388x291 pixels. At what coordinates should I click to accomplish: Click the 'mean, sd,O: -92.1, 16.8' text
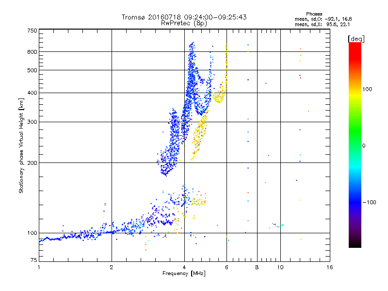323,19
